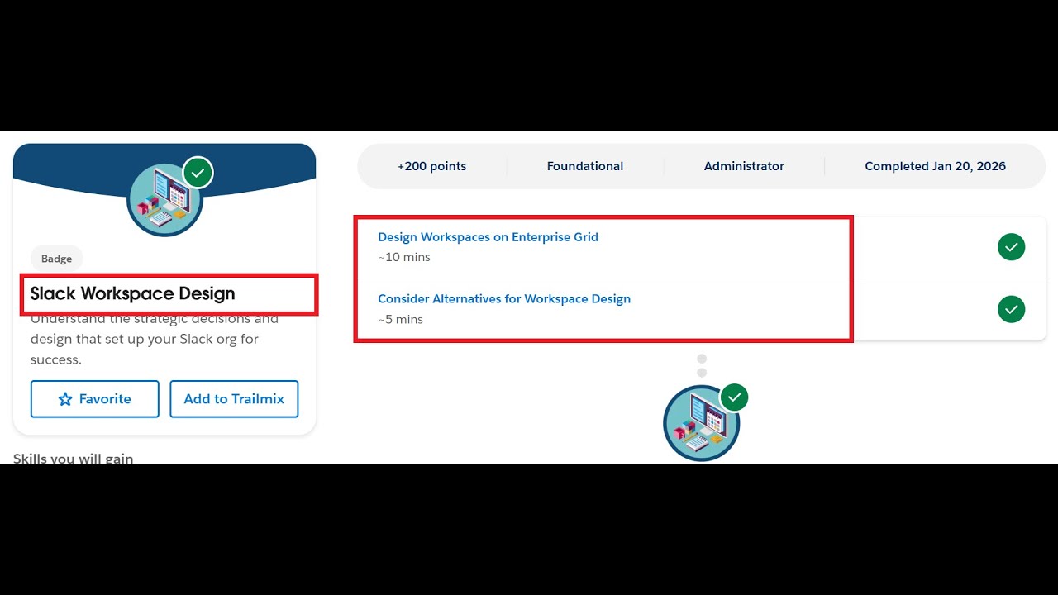The image size is (1058, 595).
Task: Open Design Workspaces on Enterprise Grid unit
Action: click(488, 237)
